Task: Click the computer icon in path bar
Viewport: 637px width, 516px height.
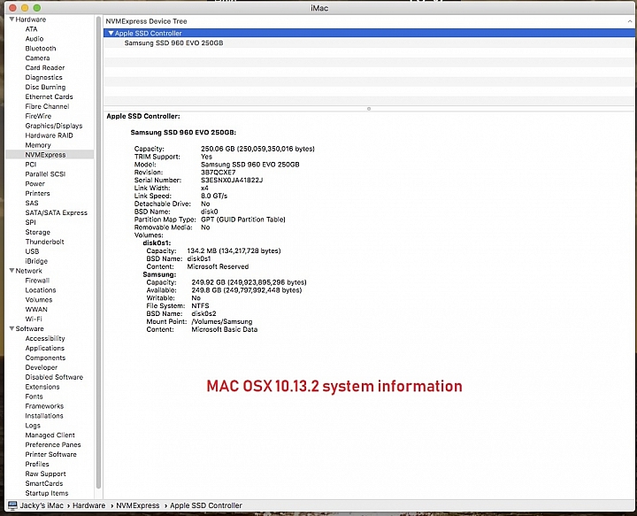Action: coord(12,505)
